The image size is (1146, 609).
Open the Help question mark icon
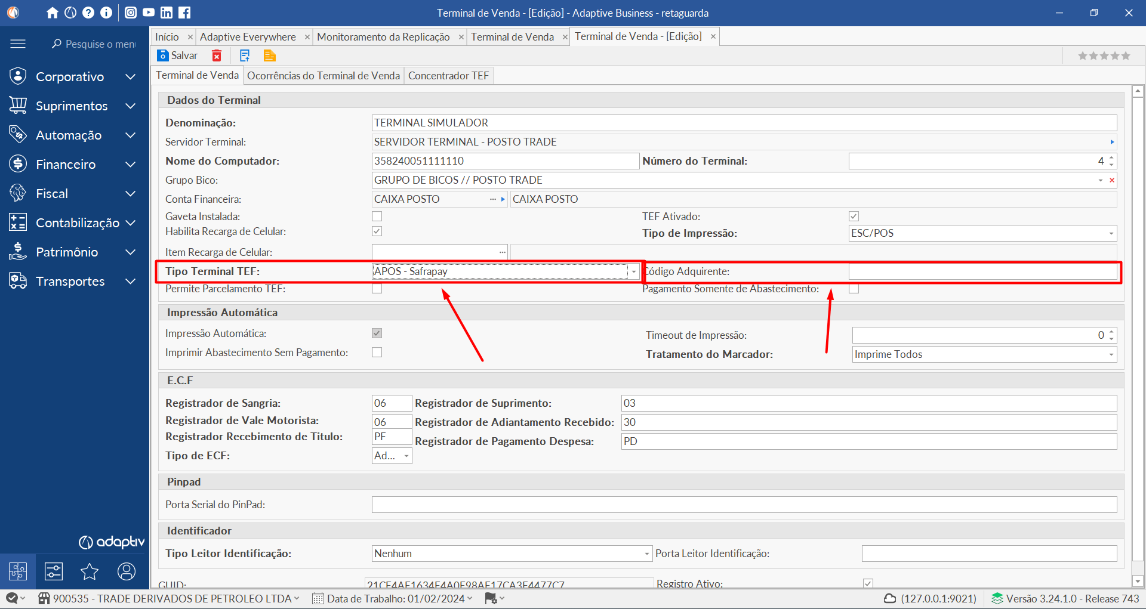pyautogui.click(x=88, y=13)
